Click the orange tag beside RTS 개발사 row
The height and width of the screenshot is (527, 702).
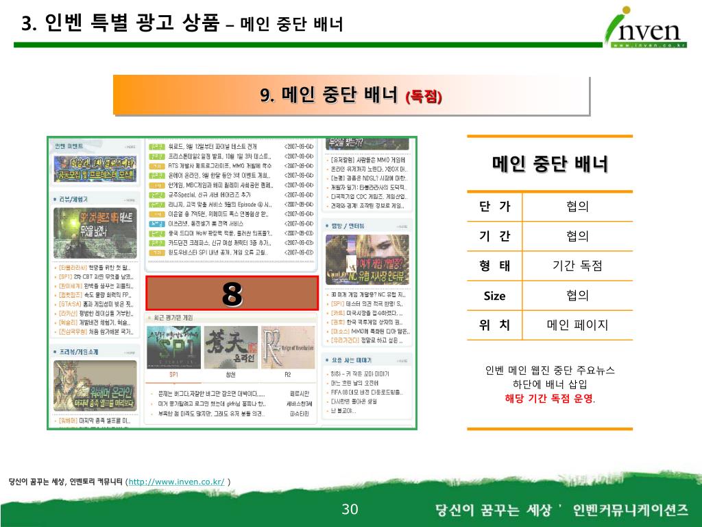pos(157,166)
